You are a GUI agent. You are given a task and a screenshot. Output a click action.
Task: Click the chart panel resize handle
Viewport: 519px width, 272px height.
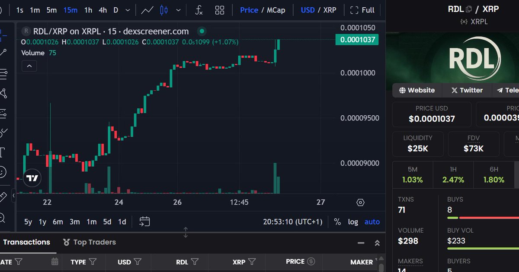(186, 232)
